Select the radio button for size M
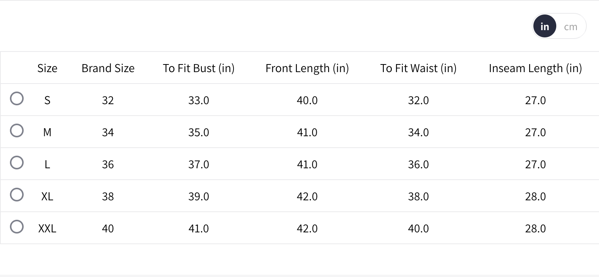 point(17,130)
